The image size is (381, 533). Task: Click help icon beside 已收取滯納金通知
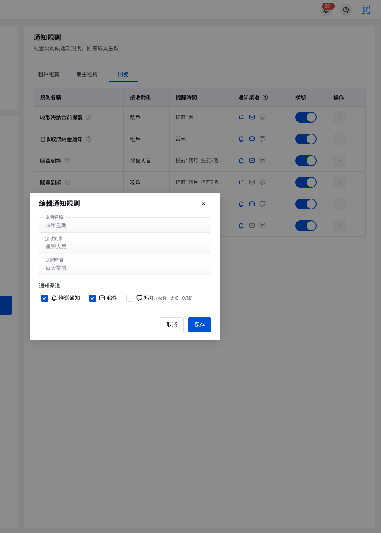[89, 139]
